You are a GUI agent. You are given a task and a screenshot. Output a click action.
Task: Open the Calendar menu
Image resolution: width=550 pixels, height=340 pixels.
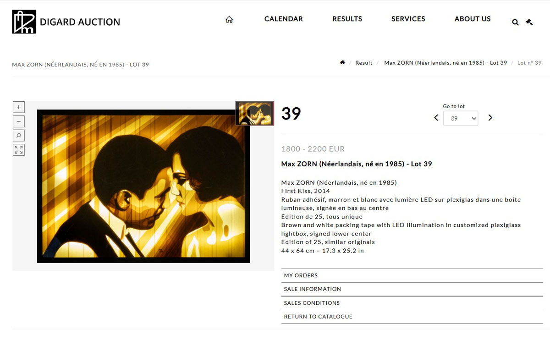(284, 19)
